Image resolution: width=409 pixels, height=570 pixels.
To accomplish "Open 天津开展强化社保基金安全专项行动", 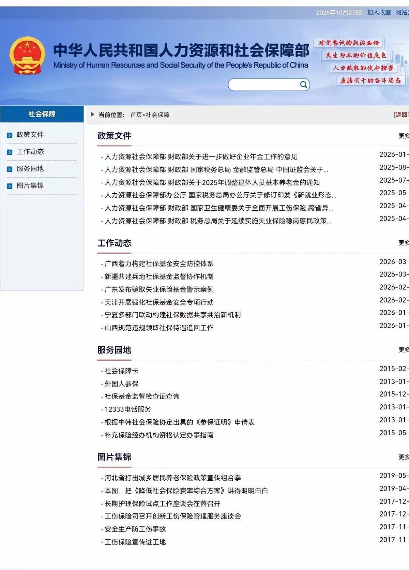I will (x=159, y=302).
